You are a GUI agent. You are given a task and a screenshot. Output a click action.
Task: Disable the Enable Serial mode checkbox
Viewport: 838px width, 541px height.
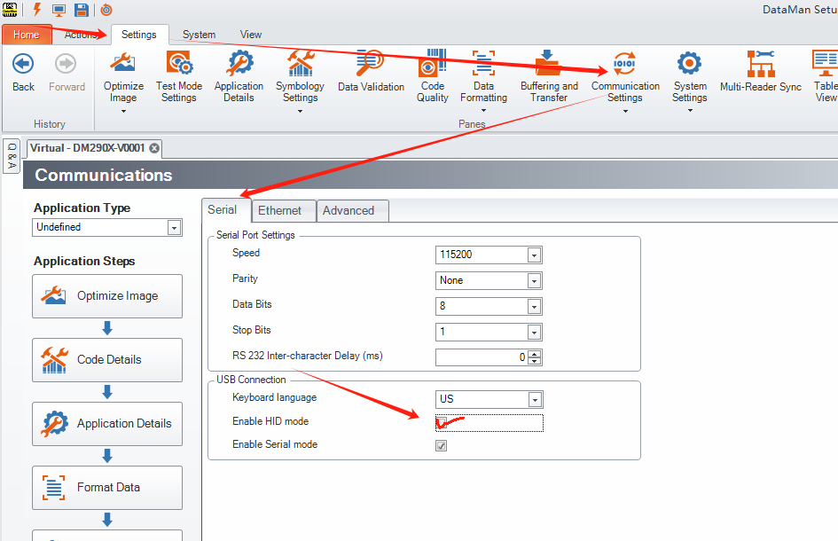click(x=441, y=444)
